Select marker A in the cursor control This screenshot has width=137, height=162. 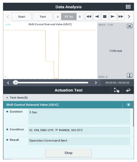(x=58, y=17)
